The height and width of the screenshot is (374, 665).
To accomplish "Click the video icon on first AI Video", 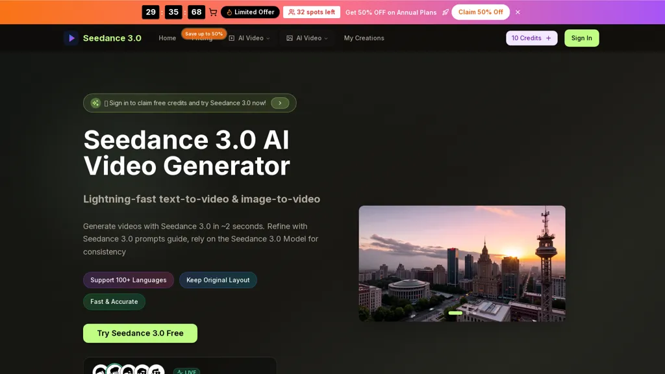I will 232,38.
